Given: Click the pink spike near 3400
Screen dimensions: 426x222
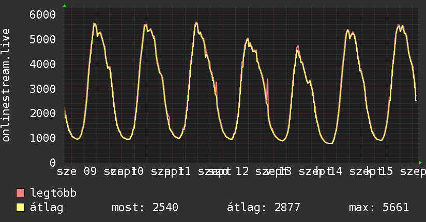Looking at the screenshot, I should [268, 91].
